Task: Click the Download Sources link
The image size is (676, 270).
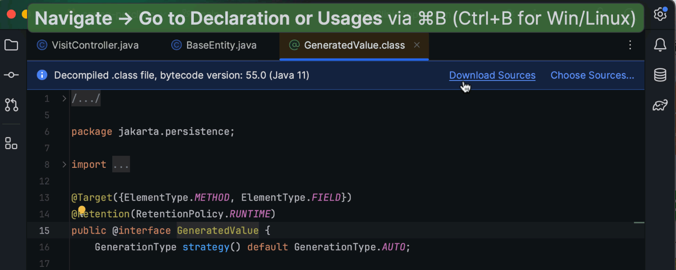Action: click(492, 75)
